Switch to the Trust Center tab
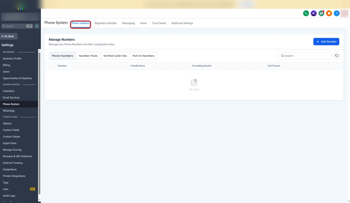Viewport: 350px width, 203px height. (x=159, y=23)
